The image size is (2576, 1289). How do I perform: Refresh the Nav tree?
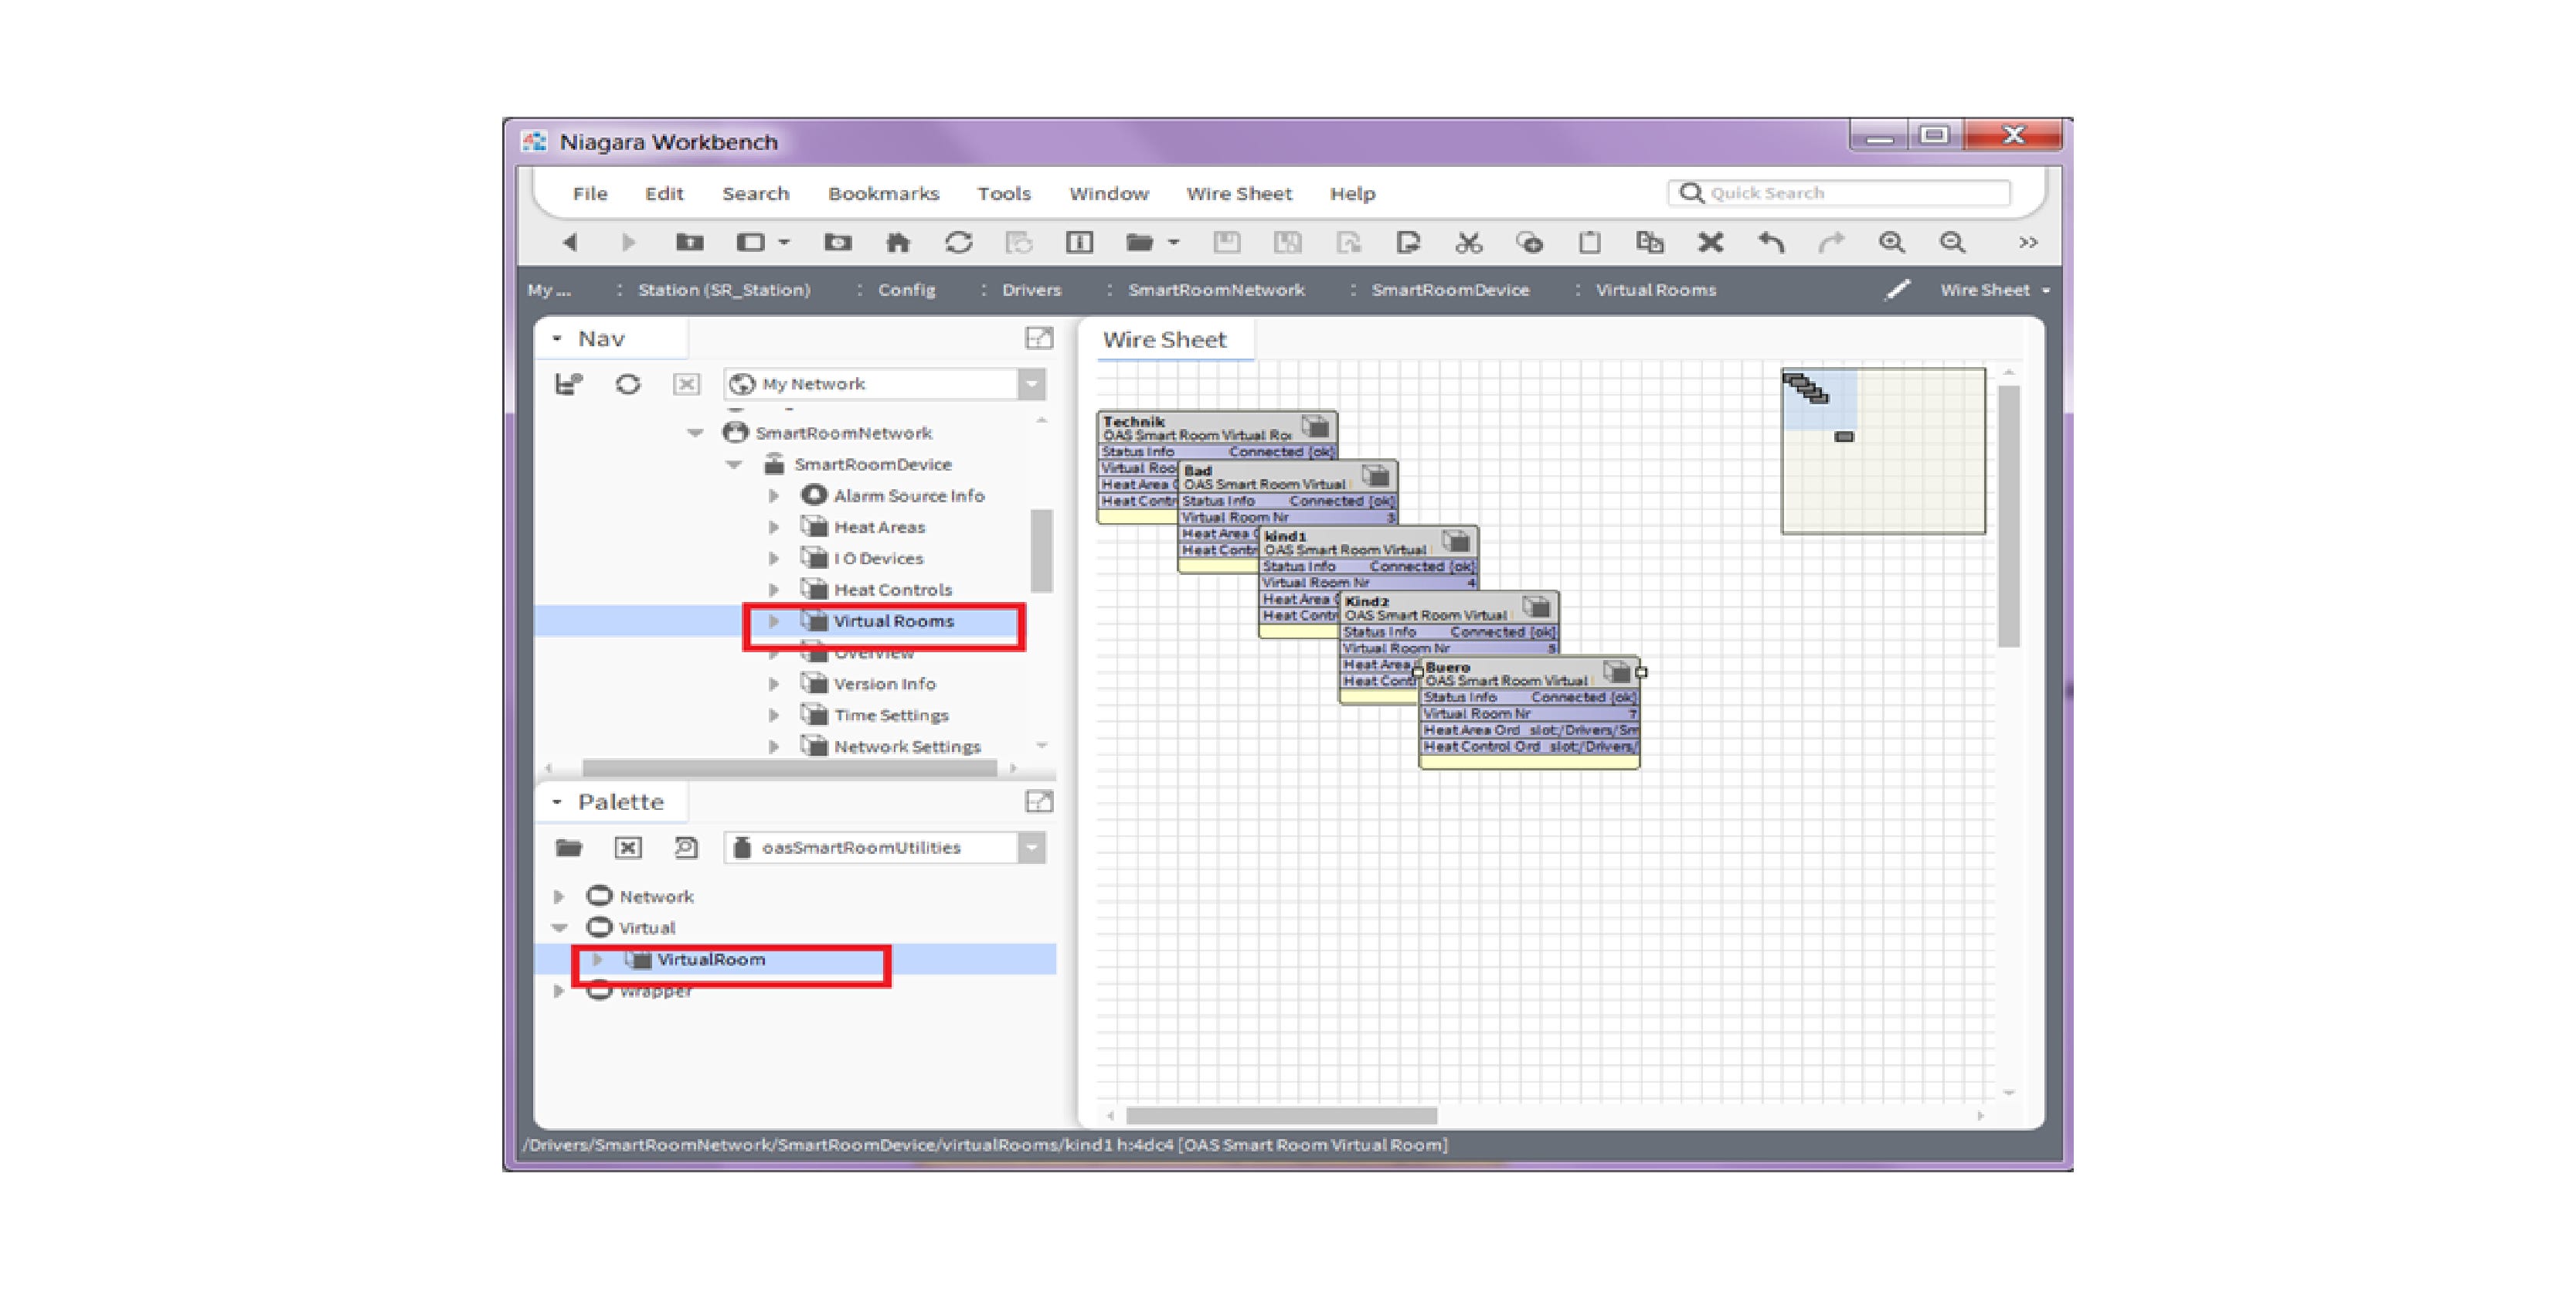[x=628, y=384]
